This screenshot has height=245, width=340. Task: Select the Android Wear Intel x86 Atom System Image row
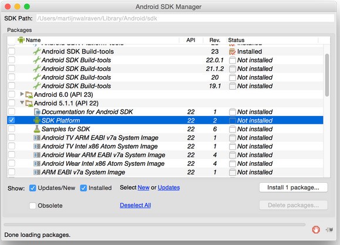[165, 164]
